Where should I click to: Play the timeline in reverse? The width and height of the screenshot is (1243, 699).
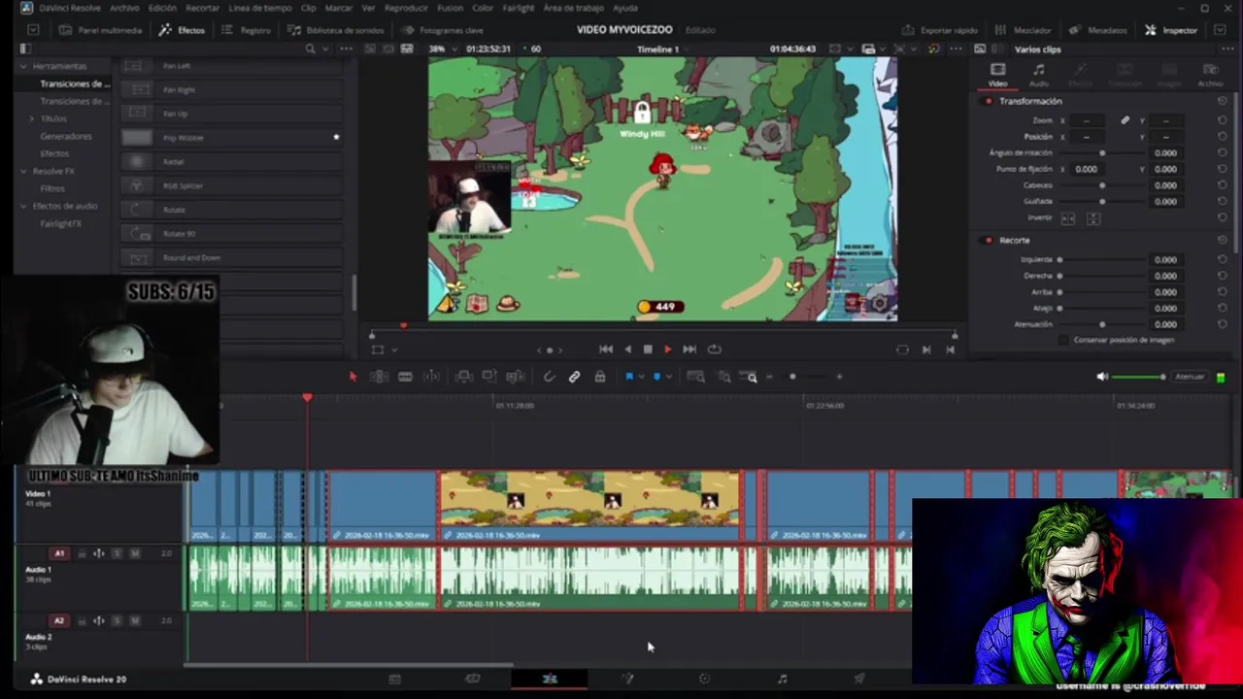(627, 349)
